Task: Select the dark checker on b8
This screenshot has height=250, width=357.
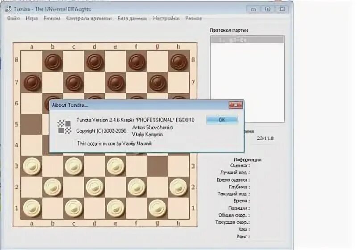Action: point(53,62)
